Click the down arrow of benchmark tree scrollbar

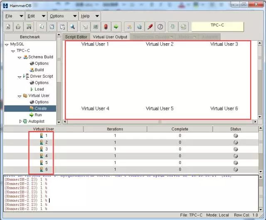tap(59, 122)
